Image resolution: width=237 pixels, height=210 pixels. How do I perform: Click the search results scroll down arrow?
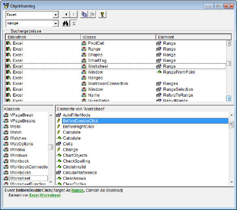[x=229, y=98]
